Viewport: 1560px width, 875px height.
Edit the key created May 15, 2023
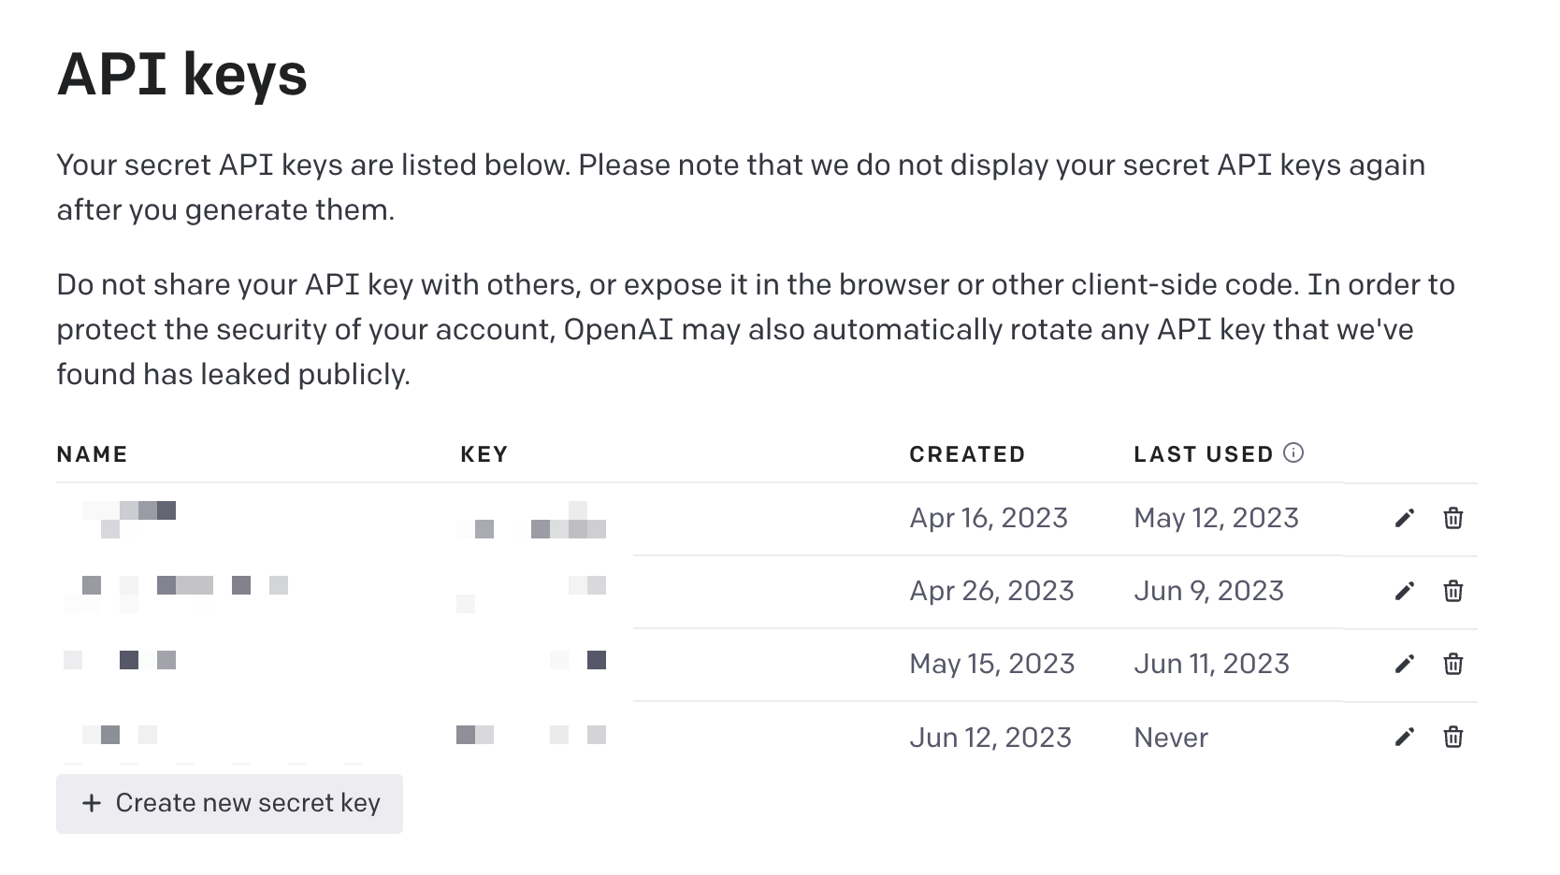pos(1404,664)
